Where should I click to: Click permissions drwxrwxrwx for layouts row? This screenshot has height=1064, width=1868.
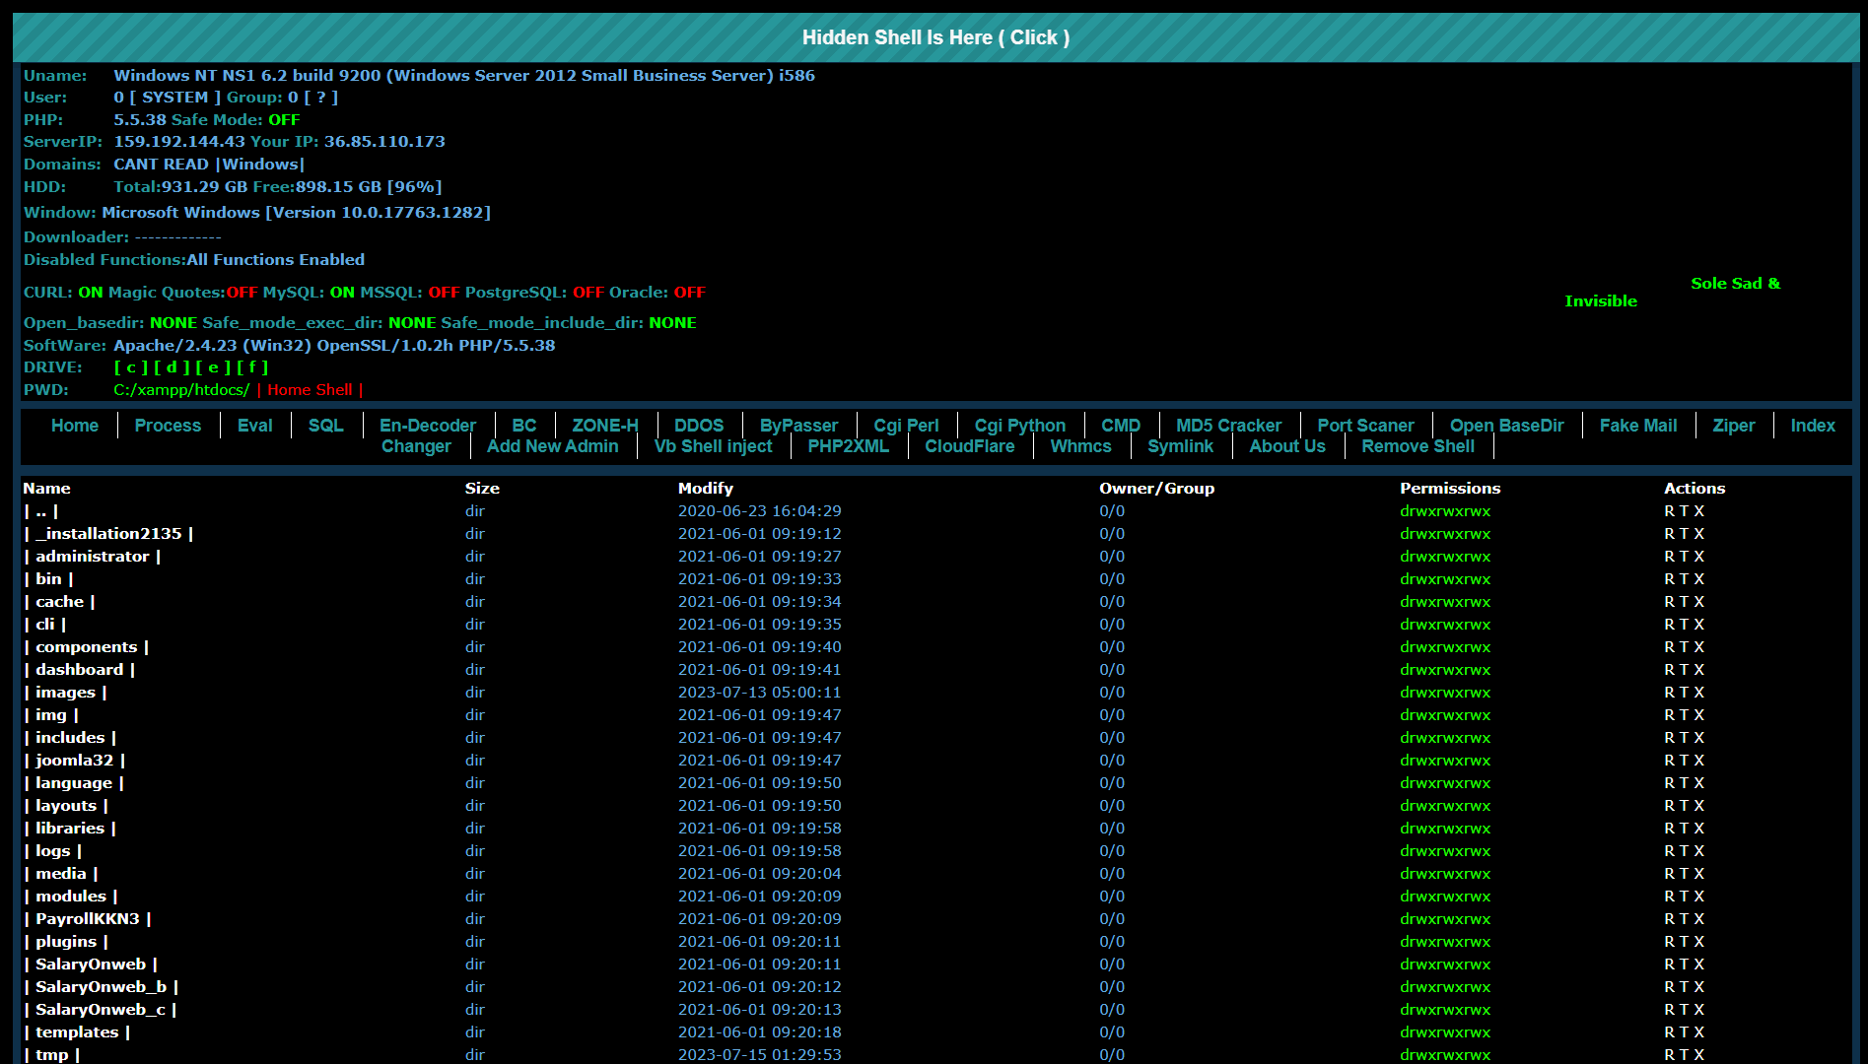point(1445,806)
